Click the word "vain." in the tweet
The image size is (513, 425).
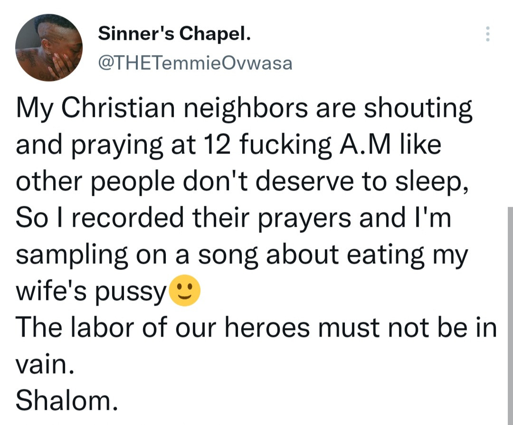45,364
